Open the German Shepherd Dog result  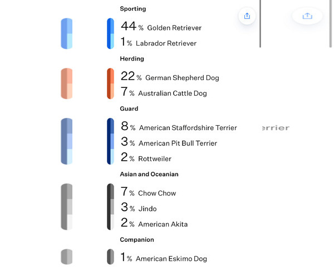click(x=182, y=78)
